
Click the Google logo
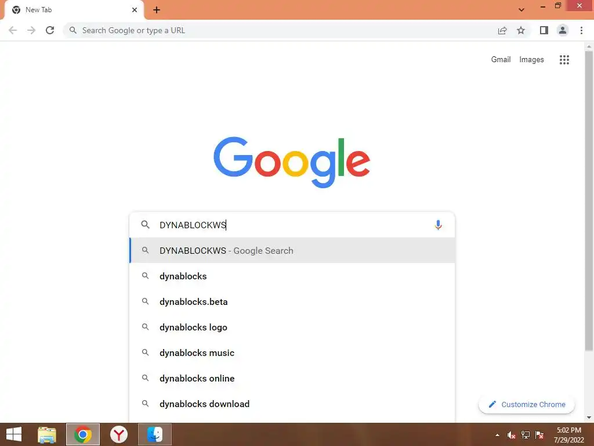click(x=292, y=162)
